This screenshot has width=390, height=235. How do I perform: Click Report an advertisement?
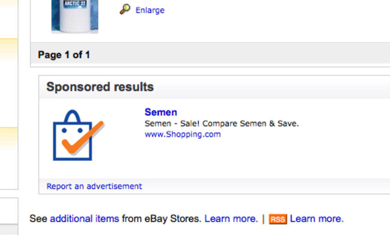tap(94, 186)
